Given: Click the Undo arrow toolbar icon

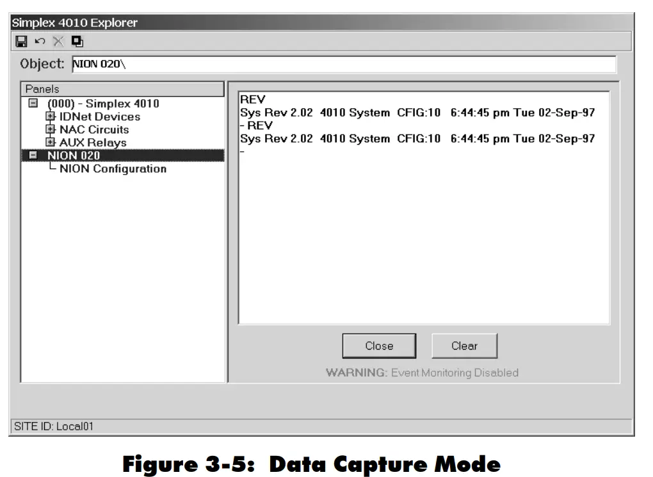Looking at the screenshot, I should tap(40, 41).
